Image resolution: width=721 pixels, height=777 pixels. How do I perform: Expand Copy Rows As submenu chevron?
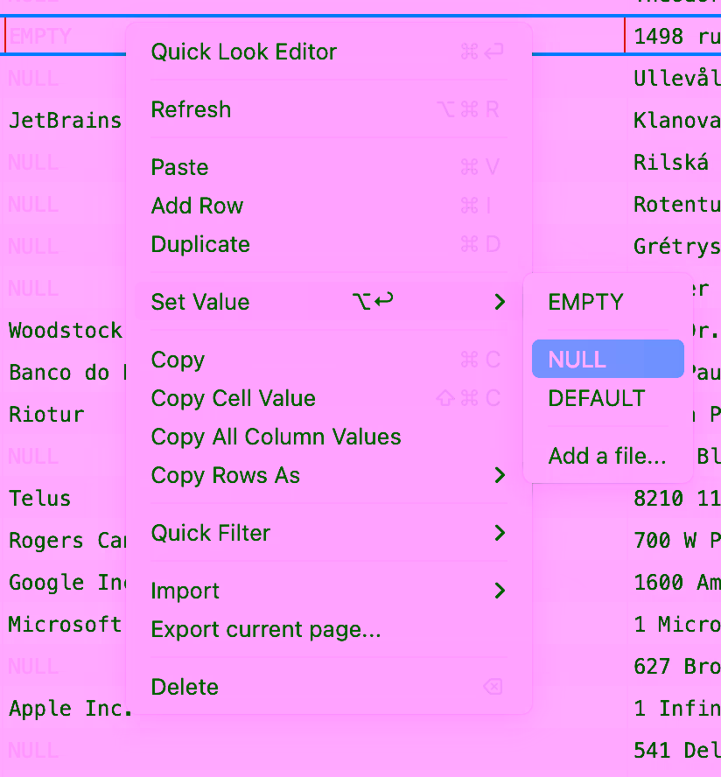500,475
